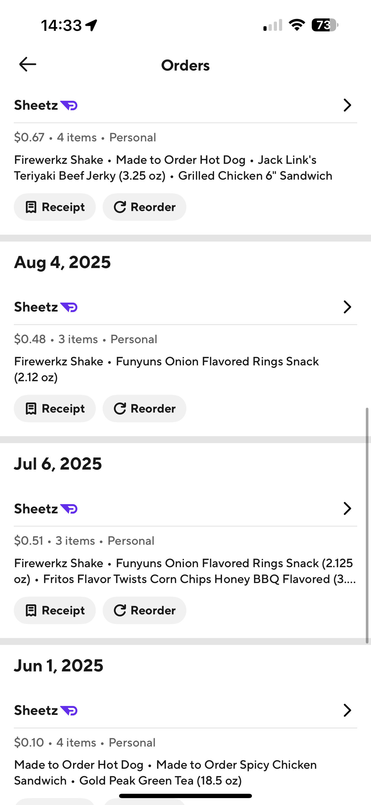
Task: Reorder the $0.67 Sheetz order
Action: (x=145, y=207)
